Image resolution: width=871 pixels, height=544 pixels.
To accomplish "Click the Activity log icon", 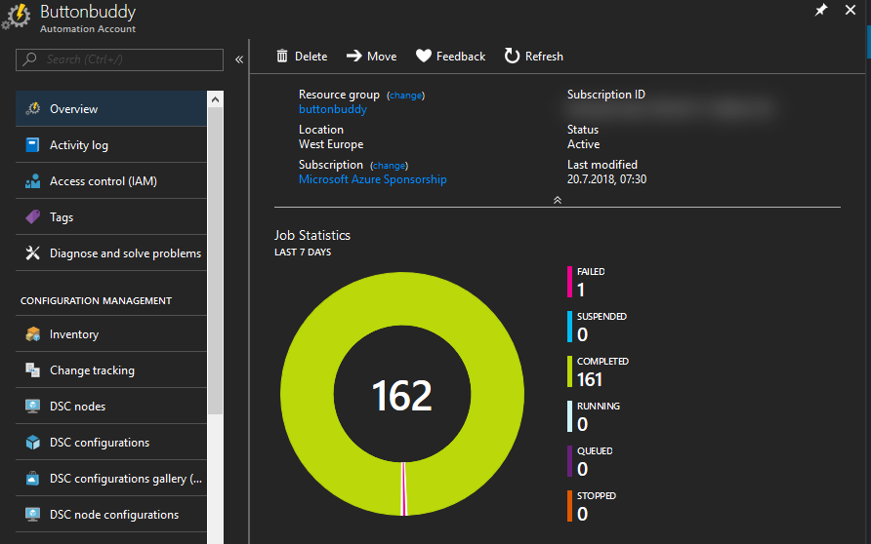I will [33, 144].
